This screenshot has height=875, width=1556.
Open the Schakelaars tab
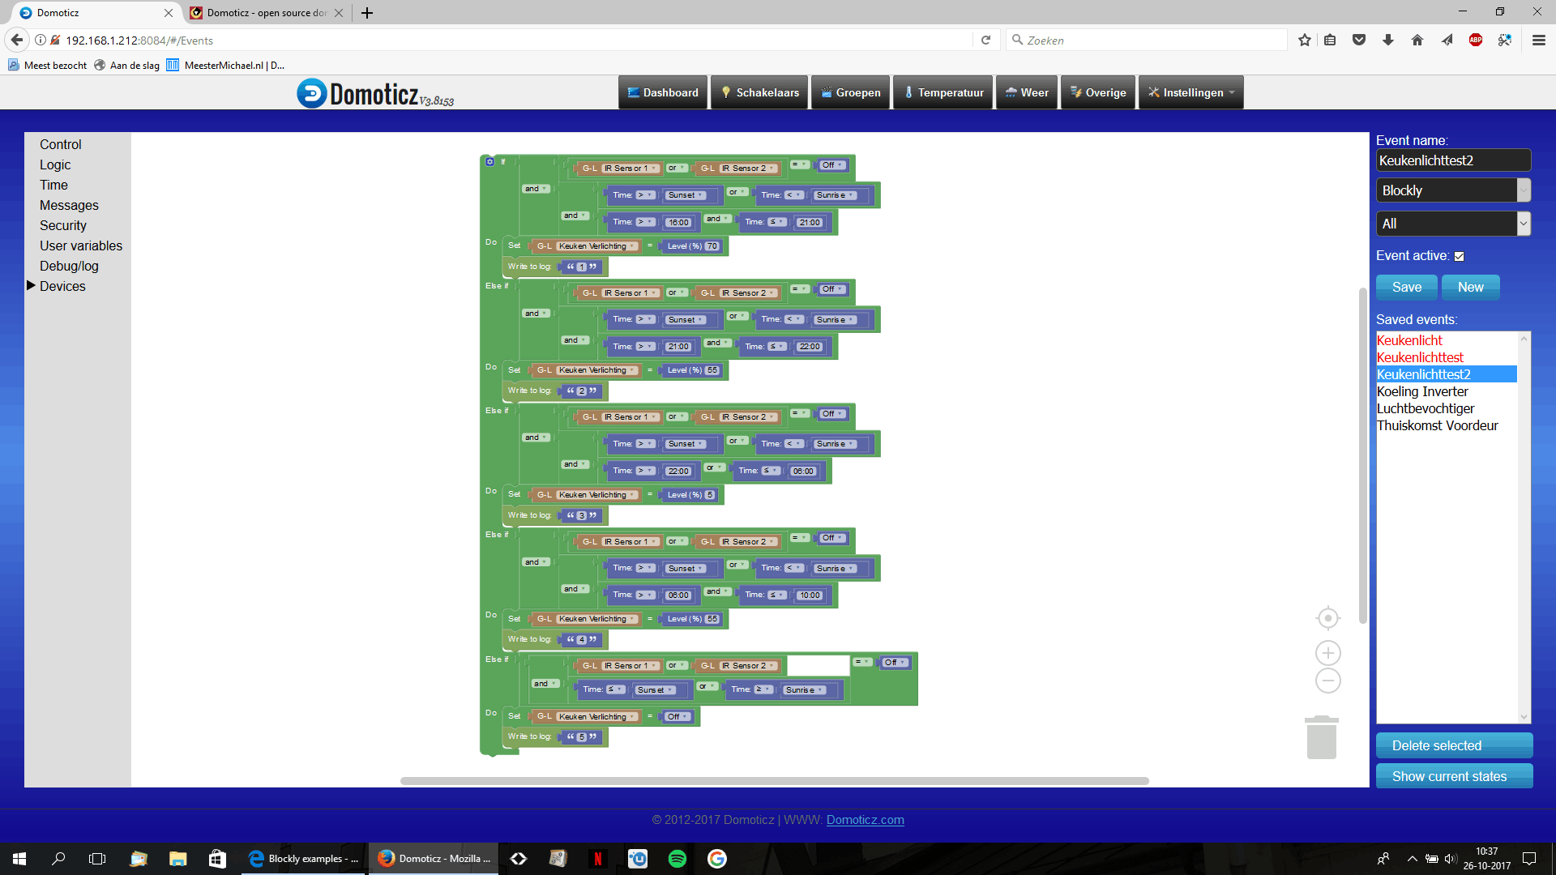[x=759, y=92]
